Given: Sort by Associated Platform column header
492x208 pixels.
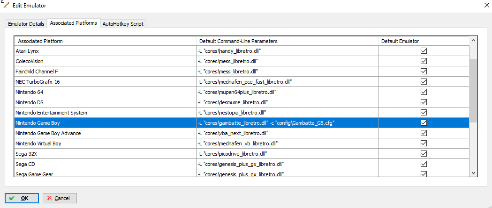Looking at the screenshot, I should (105, 41).
